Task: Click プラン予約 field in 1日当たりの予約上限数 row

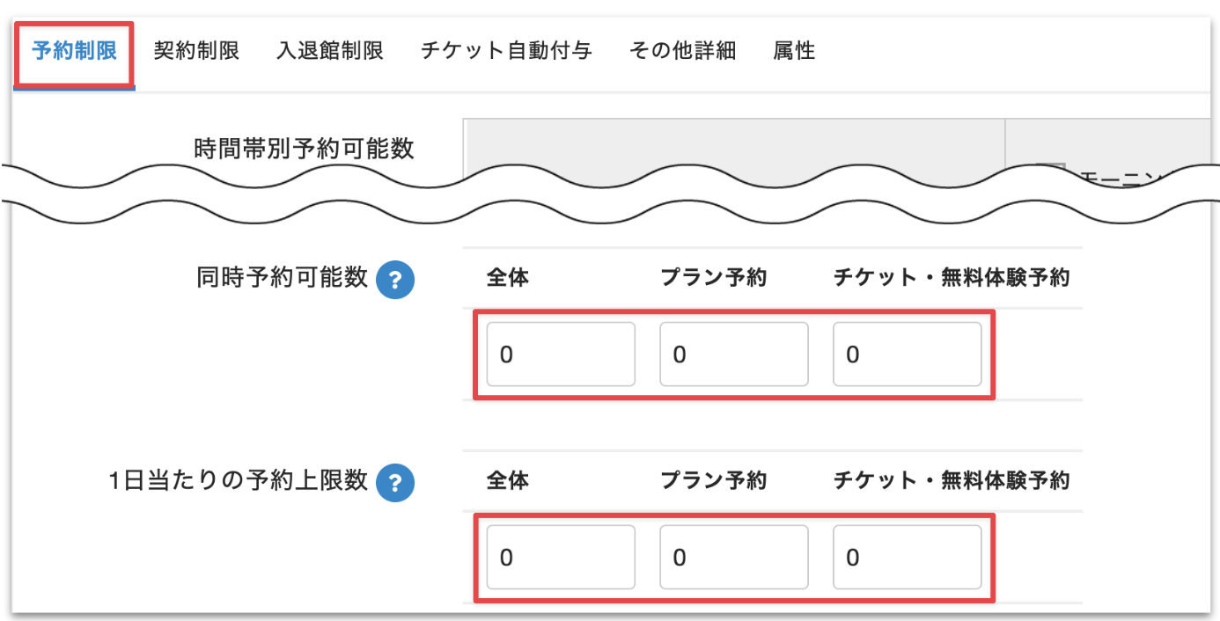Action: click(x=734, y=557)
